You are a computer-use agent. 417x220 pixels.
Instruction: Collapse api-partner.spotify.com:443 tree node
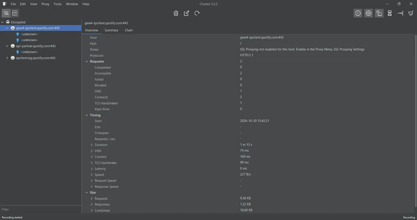7,46
